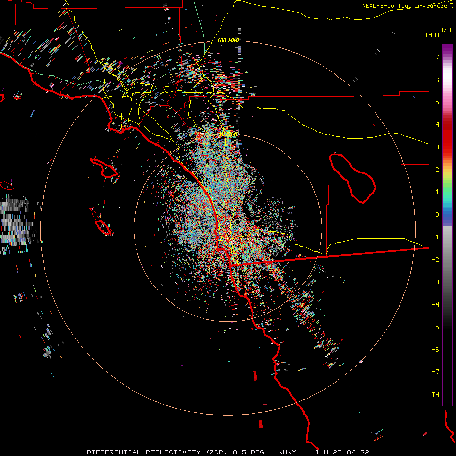Click the TH threshold label on scale
The image size is (456, 456).
(435, 395)
